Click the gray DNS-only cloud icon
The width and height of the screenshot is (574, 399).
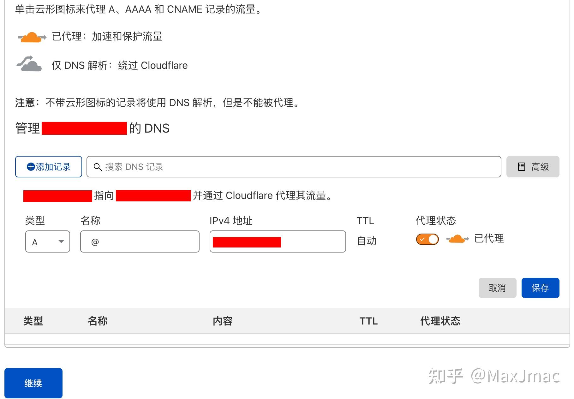click(29, 64)
